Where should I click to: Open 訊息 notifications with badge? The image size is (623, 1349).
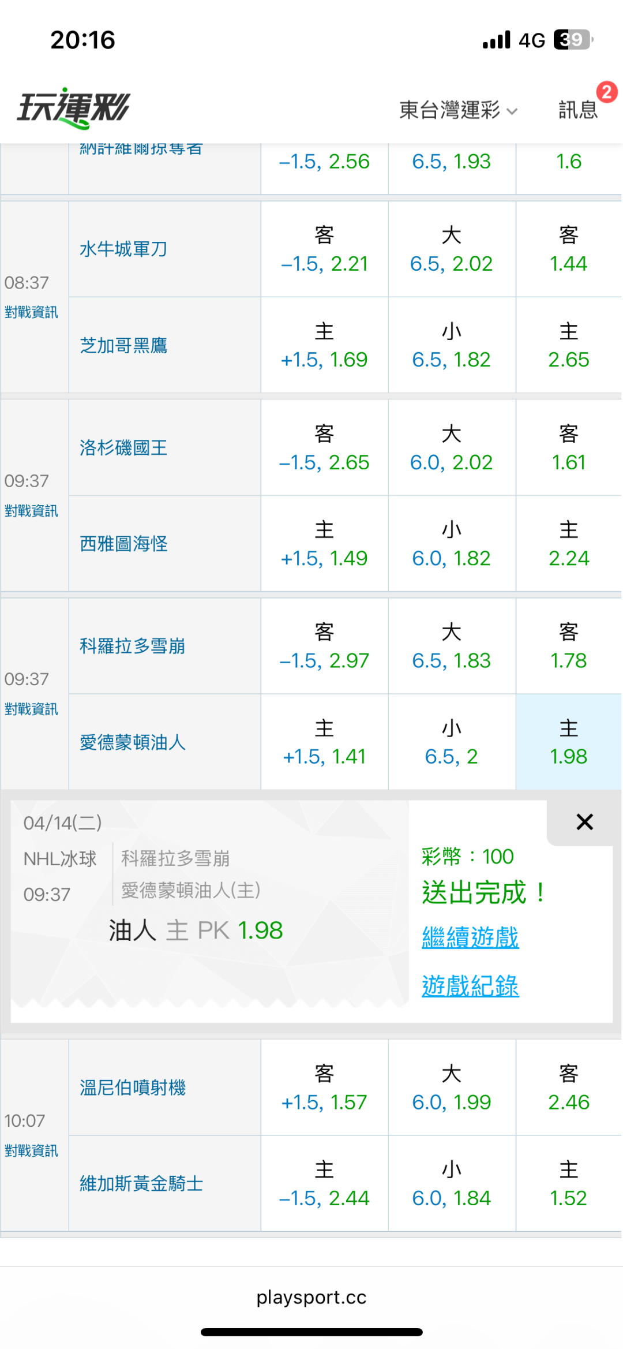tap(579, 109)
